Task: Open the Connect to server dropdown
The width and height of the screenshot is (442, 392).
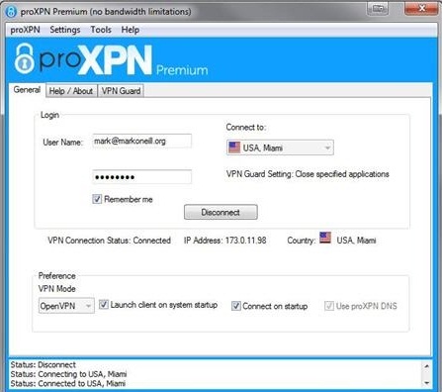Action: [x=280, y=147]
